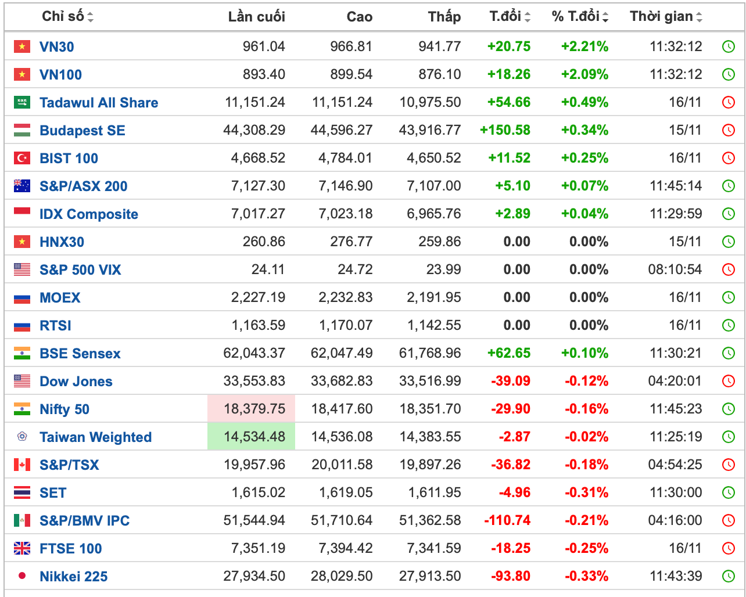Screen dimensions: 746x597
Task: Click the UK flag next to FTSE 100
Action: (22, 548)
